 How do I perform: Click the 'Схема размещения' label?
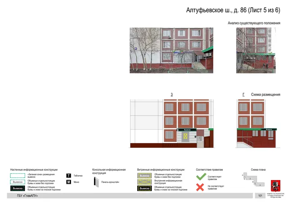click(x=265, y=95)
